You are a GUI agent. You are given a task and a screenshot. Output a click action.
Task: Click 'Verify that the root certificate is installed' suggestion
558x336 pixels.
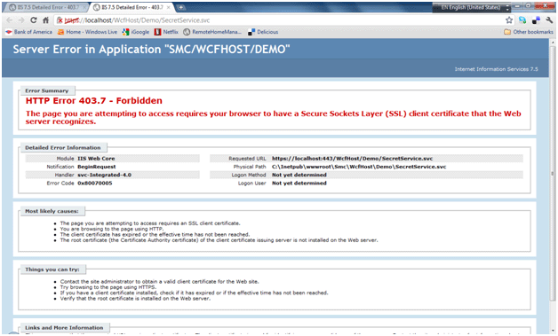(x=135, y=299)
